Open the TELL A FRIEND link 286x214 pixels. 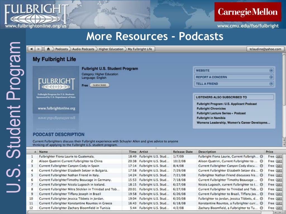tap(234, 84)
